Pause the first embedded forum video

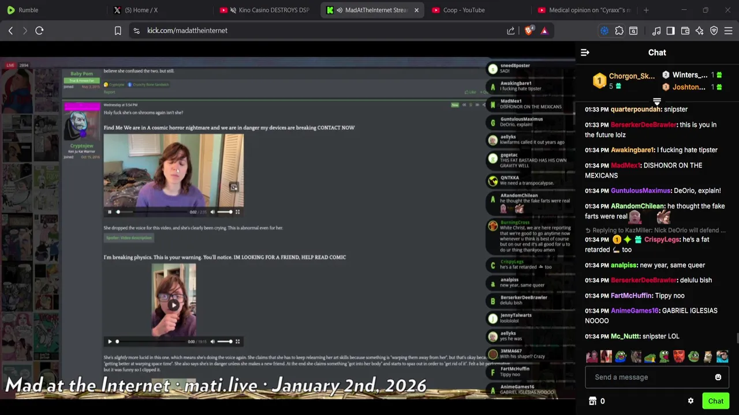click(110, 212)
